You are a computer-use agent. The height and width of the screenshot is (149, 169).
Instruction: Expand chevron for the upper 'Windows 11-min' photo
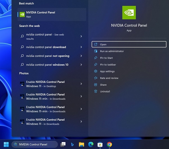pyautogui.click(x=81, y=96)
